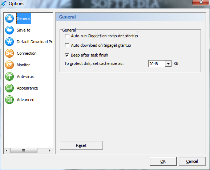
Task: Open the cache size dropdown arrow
Action: pos(168,64)
